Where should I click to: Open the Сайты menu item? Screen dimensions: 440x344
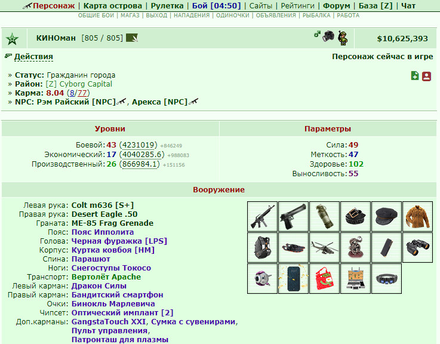click(261, 5)
